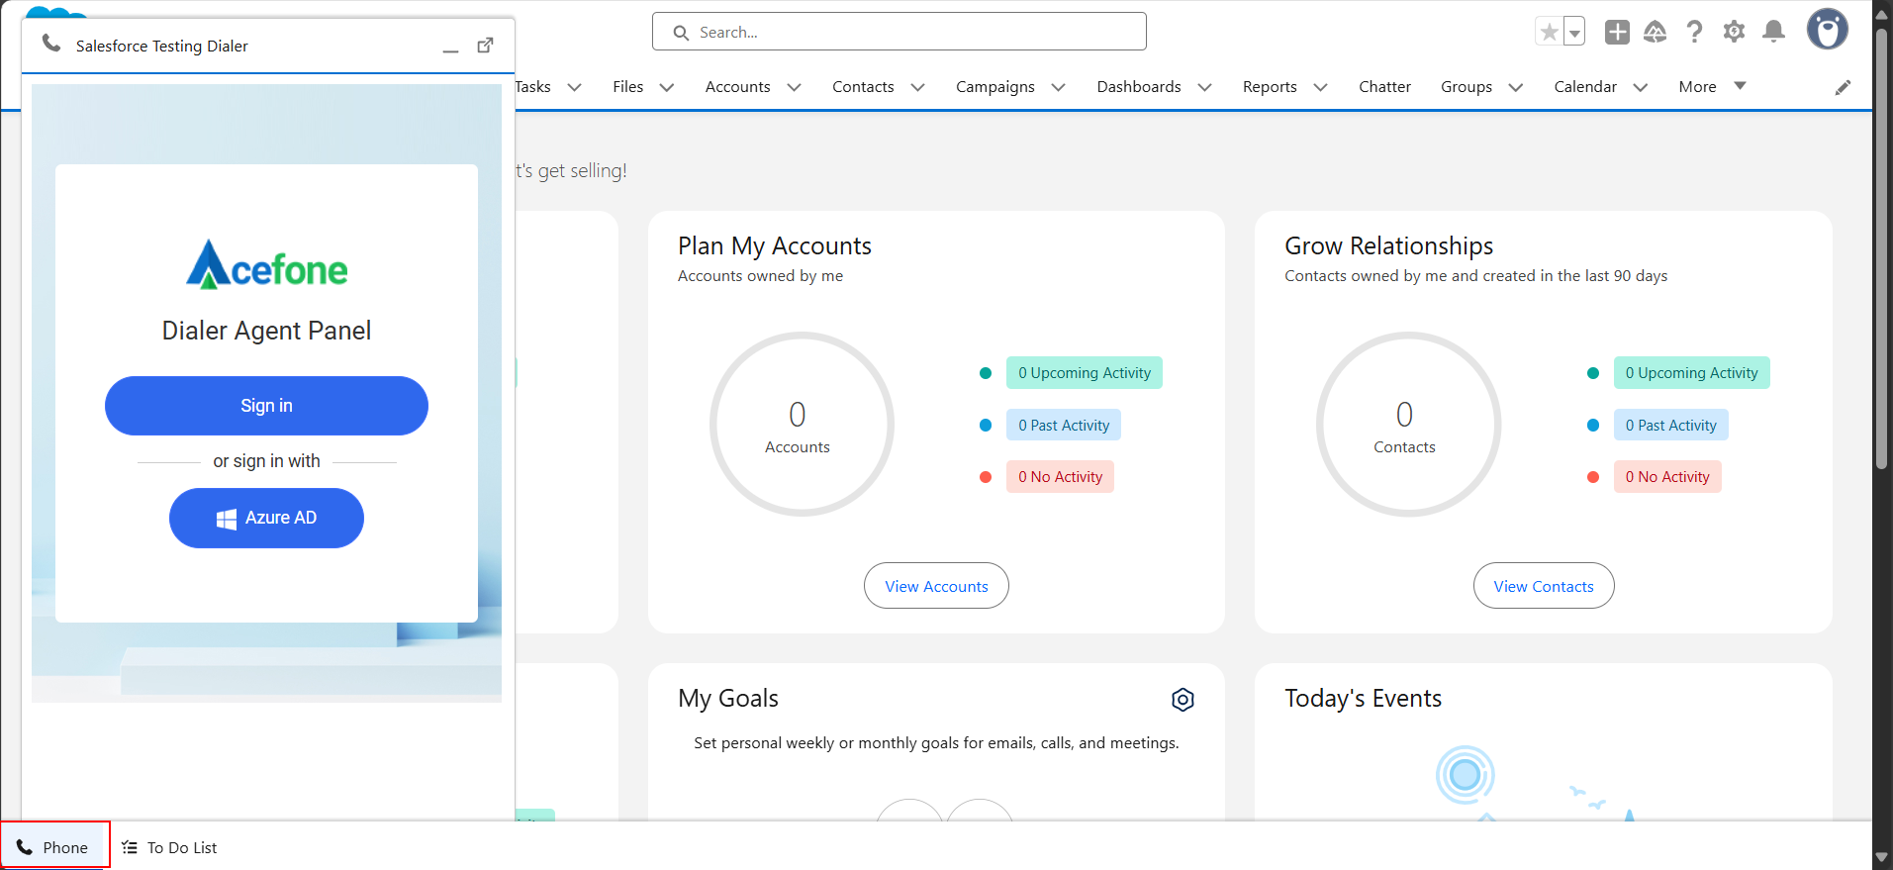Screen dimensions: 1893x870
Task: Click the "Today's Events" heading
Action: [x=1364, y=699]
